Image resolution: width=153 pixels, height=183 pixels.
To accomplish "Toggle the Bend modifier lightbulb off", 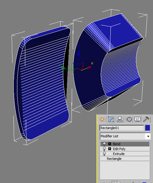I will pyautogui.click(x=104, y=144).
